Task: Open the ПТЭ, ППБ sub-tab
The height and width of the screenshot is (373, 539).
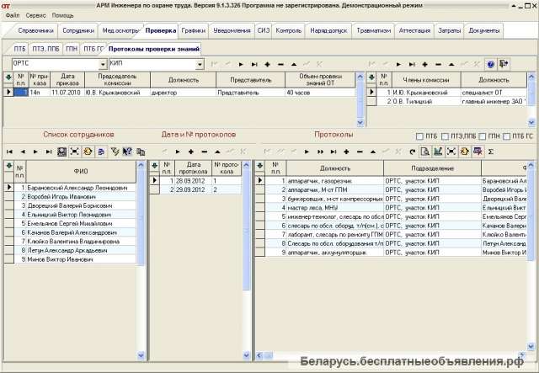Action: pos(45,48)
